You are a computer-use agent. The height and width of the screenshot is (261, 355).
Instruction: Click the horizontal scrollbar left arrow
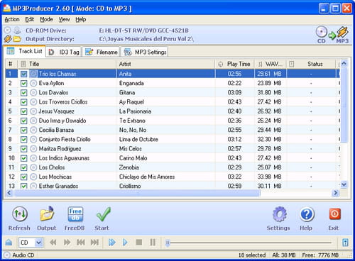pos(9,193)
